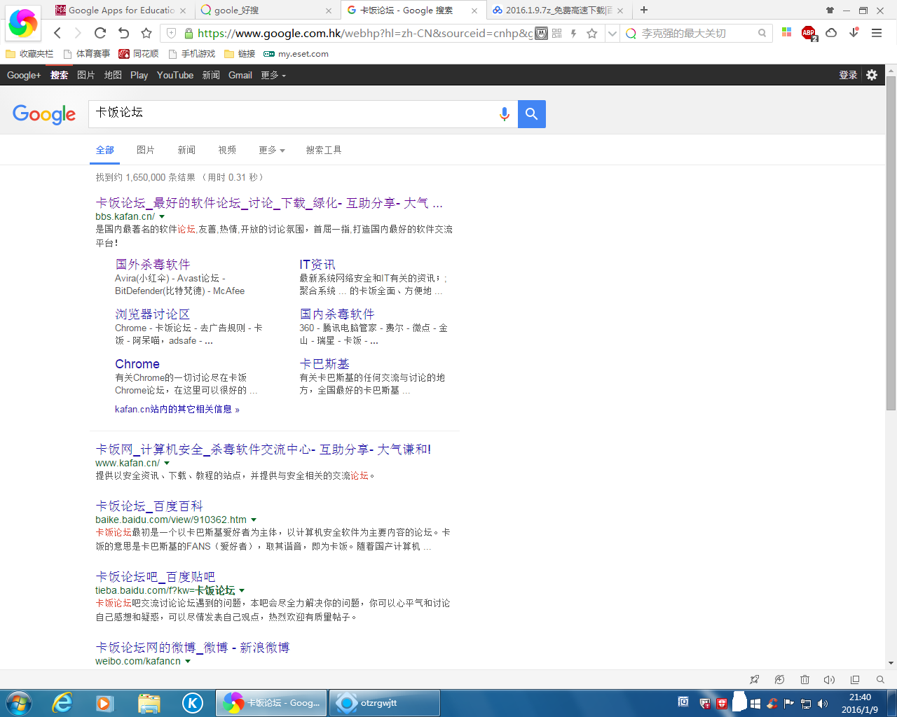Expand the baike.baidu.com result dropdown arrow

(254, 520)
